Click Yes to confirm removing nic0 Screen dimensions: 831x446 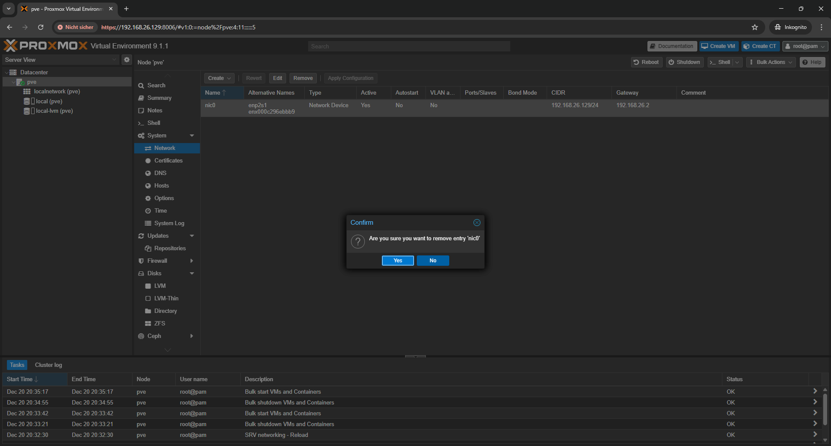398,261
